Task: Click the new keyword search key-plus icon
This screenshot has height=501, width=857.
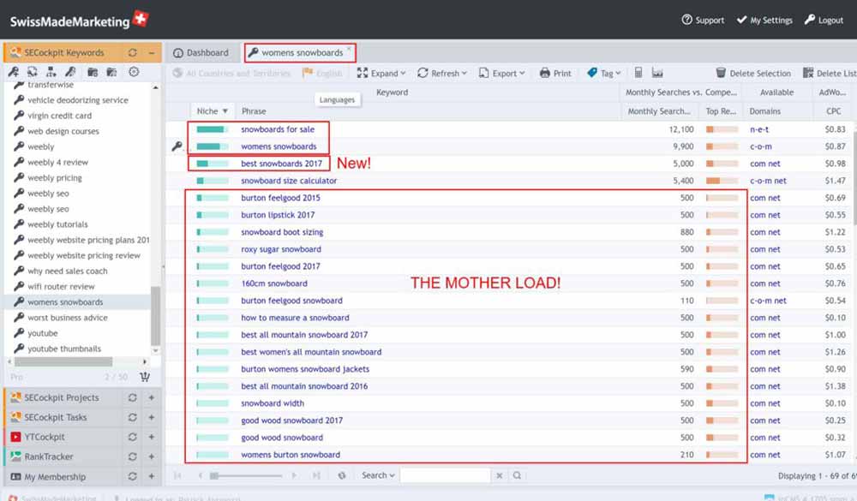Action: [14, 72]
